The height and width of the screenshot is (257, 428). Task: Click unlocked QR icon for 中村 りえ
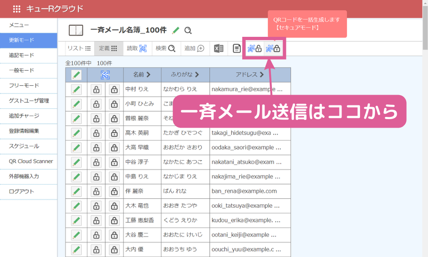click(96, 90)
